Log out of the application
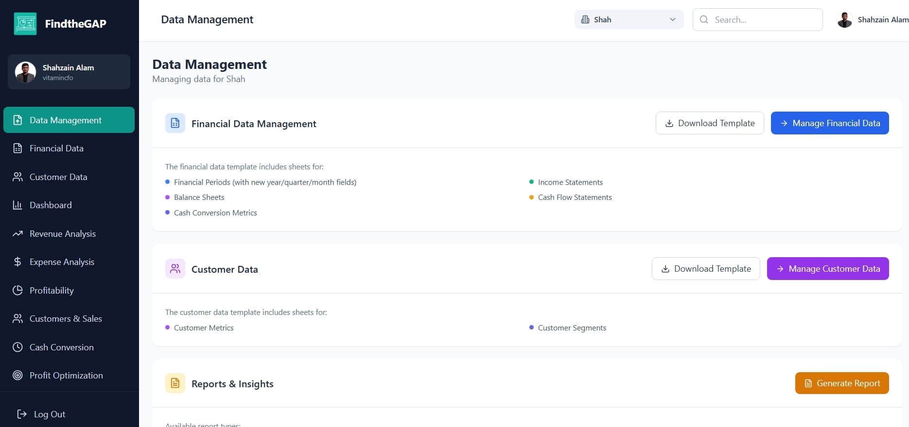This screenshot has height=427, width=909. point(41,414)
